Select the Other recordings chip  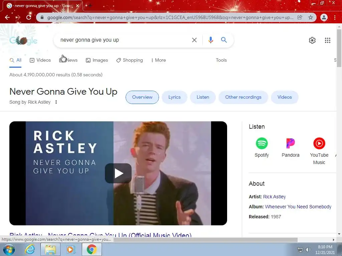pos(243,97)
